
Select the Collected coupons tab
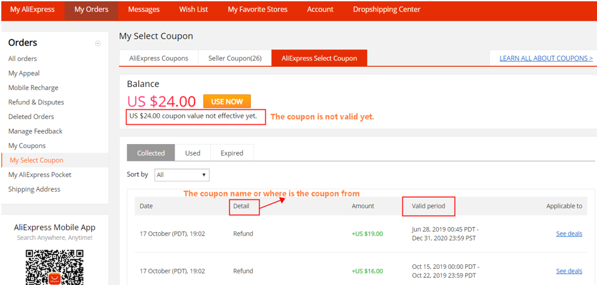tap(151, 153)
